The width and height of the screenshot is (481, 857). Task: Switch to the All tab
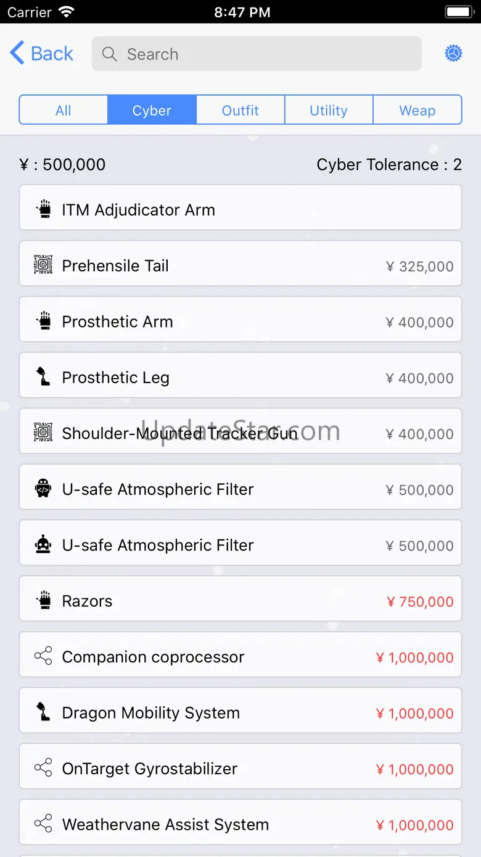[x=64, y=110]
